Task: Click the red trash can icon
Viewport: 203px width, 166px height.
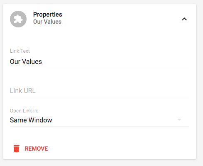Action: coord(17,149)
